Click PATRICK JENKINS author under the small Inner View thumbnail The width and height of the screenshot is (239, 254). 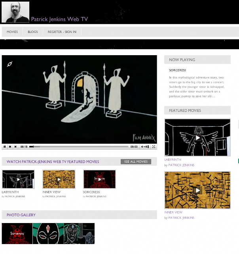[55, 196]
